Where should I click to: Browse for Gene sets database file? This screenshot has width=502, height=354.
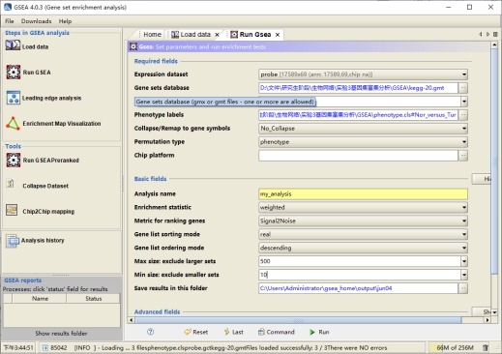coord(463,88)
